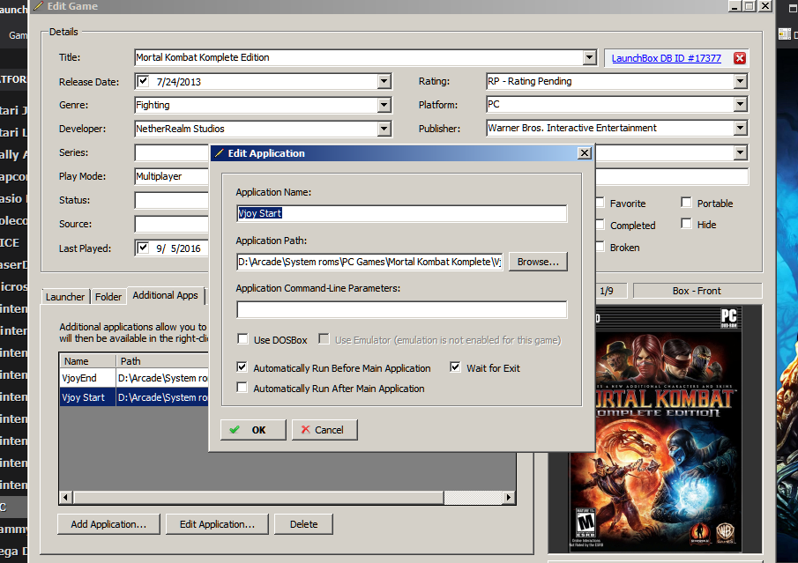The width and height of the screenshot is (798, 563).
Task: Open the Release Date dropdown calendar
Action: point(384,81)
